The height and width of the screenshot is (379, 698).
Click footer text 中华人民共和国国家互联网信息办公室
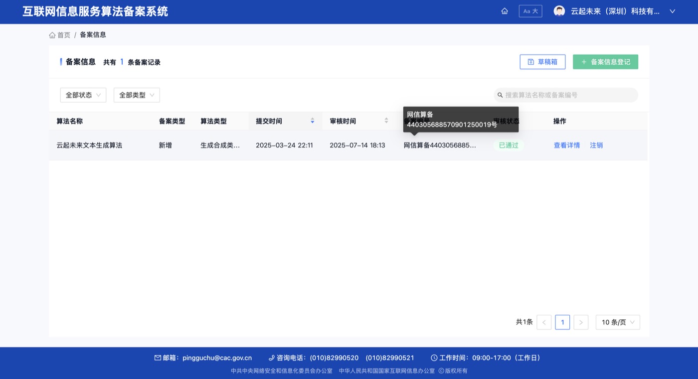[x=387, y=371]
